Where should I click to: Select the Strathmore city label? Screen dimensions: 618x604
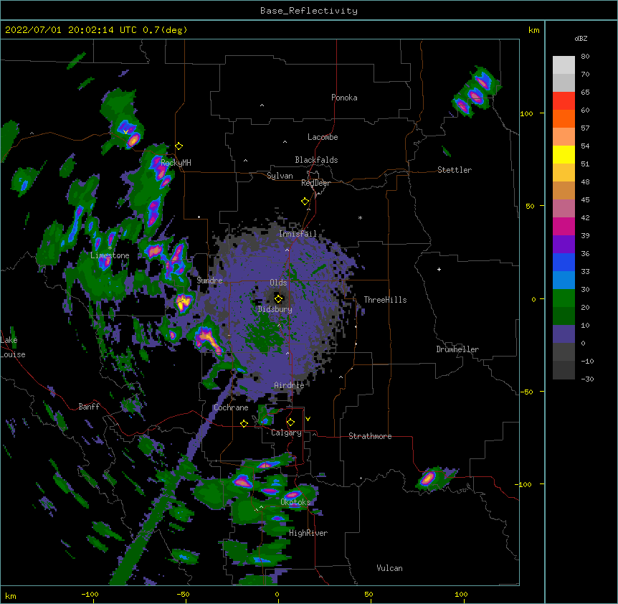click(x=370, y=436)
